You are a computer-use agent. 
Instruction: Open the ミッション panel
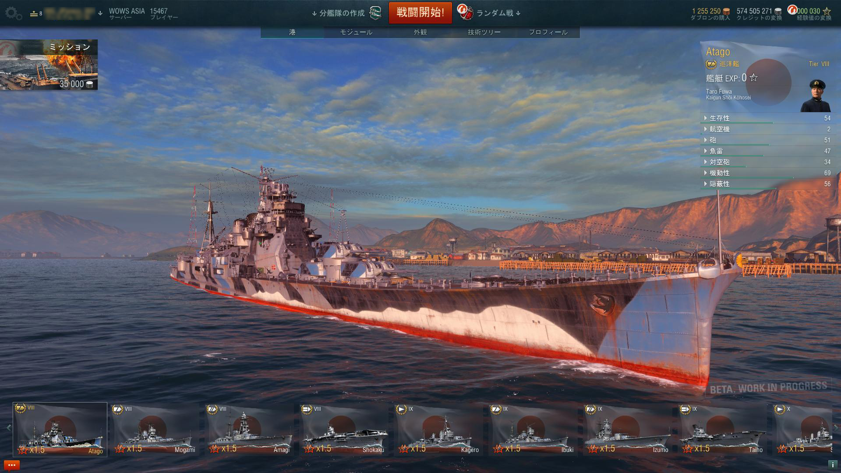49,65
